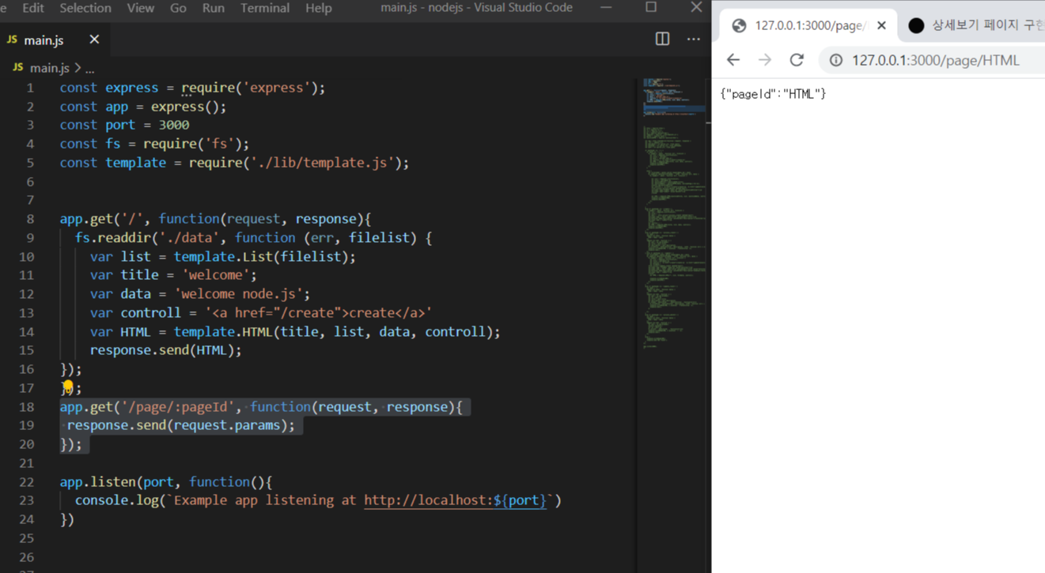Viewport: 1045px width, 573px height.
Task: Reload the browser page
Action: (797, 60)
